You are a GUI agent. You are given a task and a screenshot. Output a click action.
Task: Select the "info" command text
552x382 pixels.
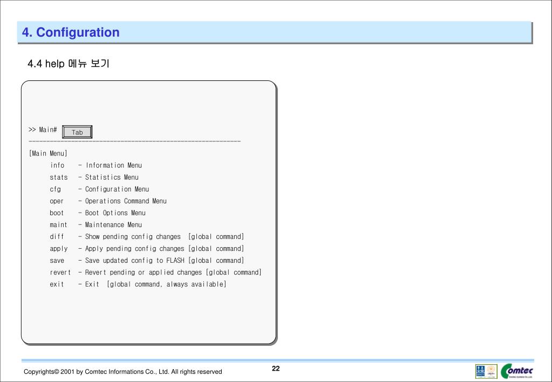click(x=57, y=165)
